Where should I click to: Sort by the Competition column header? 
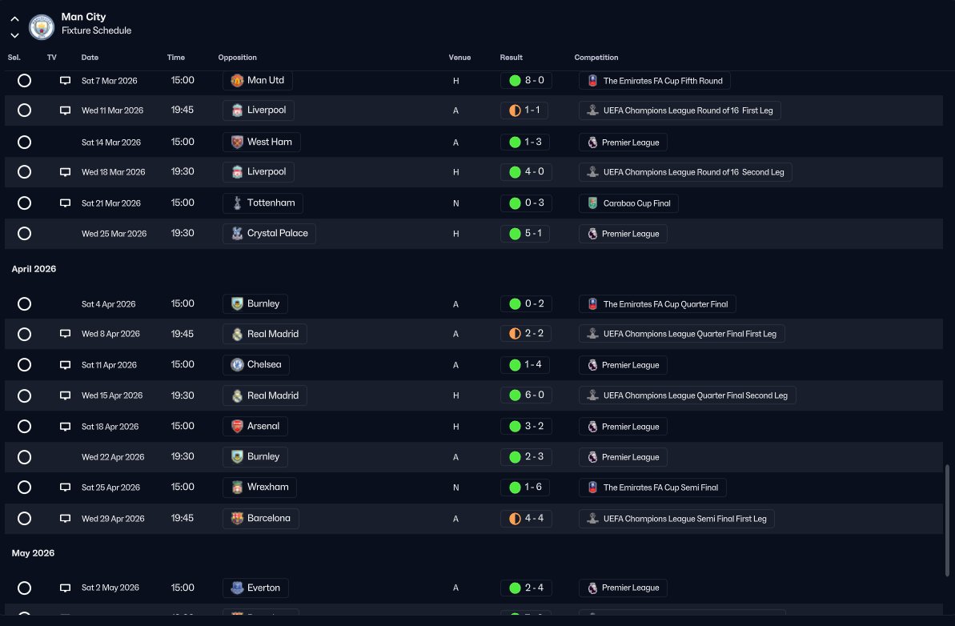coord(596,58)
